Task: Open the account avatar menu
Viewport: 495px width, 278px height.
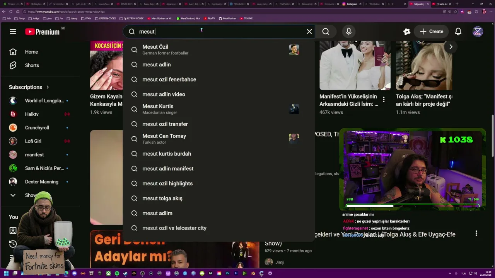Action: pyautogui.click(x=478, y=32)
